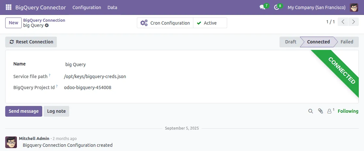Open the Mitchell Admin user avatar menu

click(x=354, y=7)
